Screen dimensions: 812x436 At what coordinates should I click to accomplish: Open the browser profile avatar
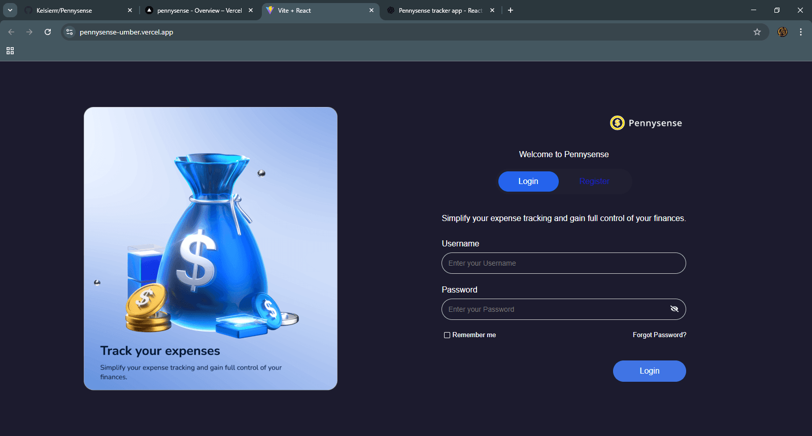(783, 32)
